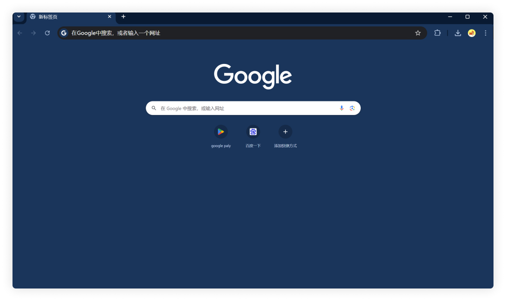
Task: Expand the Chrome three-dot menu
Action: click(x=485, y=33)
